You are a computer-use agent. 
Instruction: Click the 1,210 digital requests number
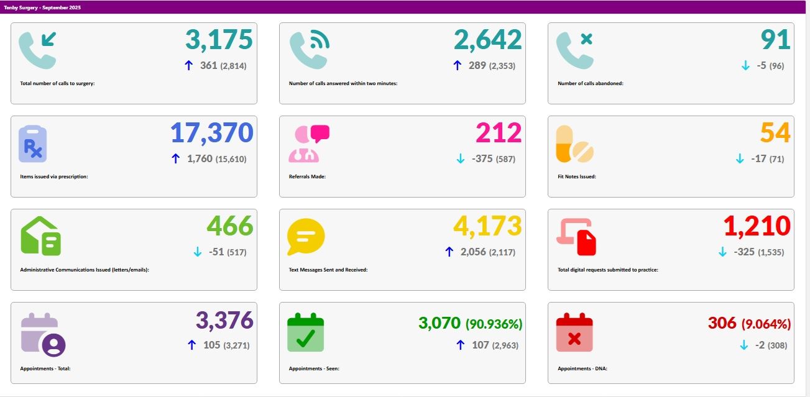pyautogui.click(x=757, y=226)
